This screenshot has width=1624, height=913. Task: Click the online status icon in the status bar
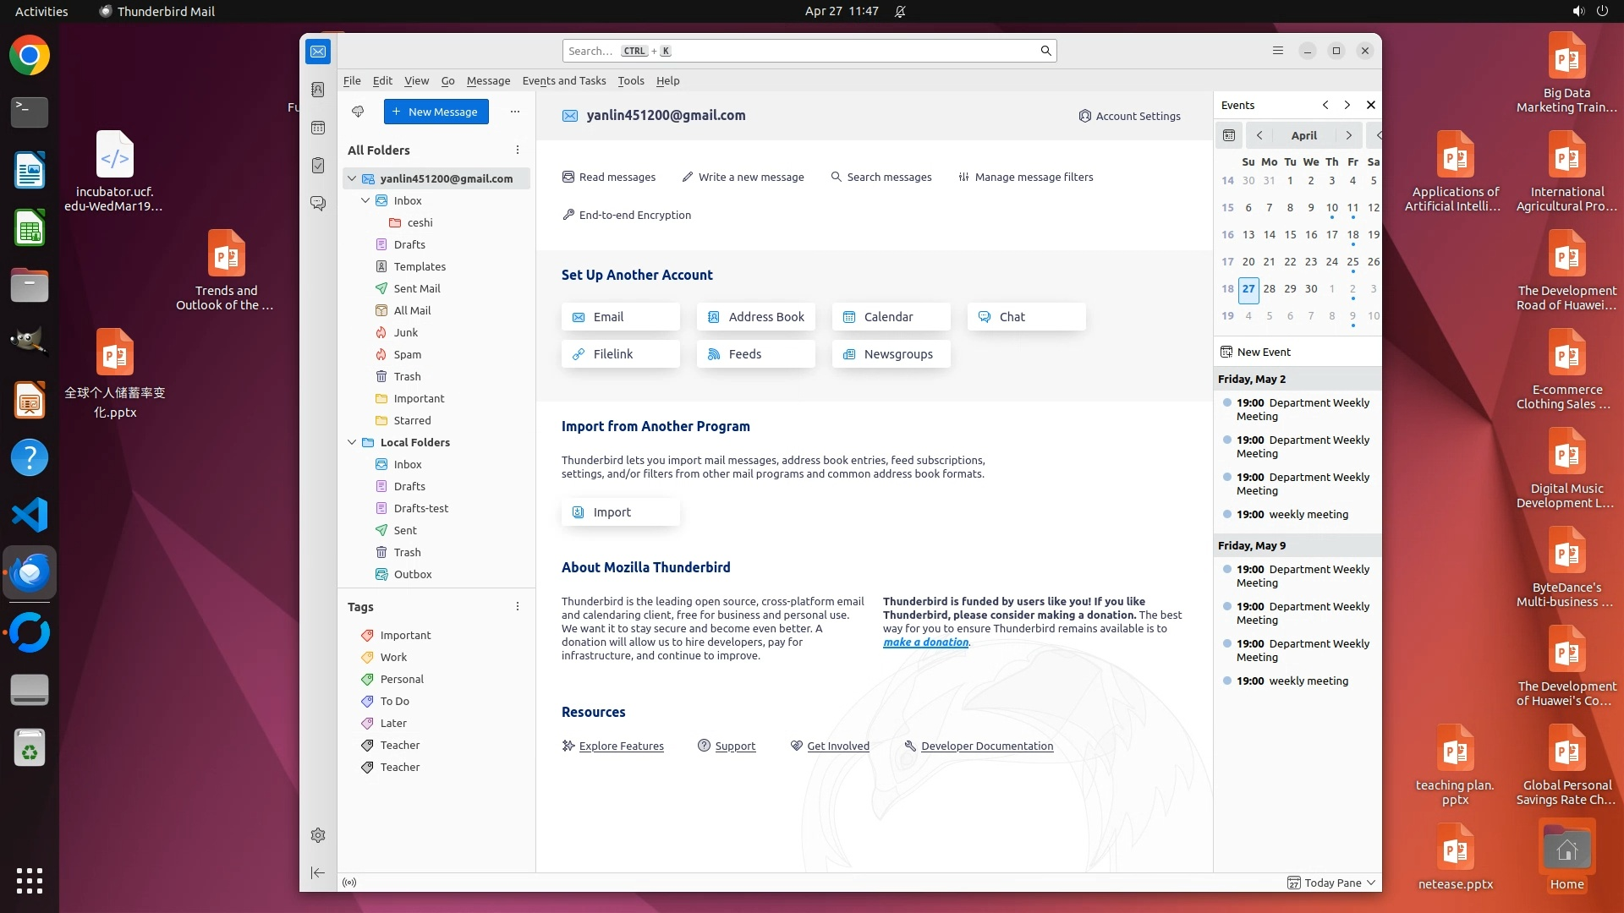tap(349, 883)
